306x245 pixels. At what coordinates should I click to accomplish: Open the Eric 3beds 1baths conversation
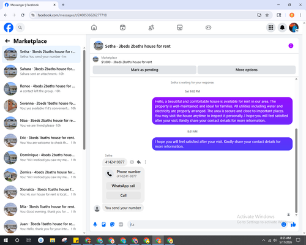click(x=41, y=140)
